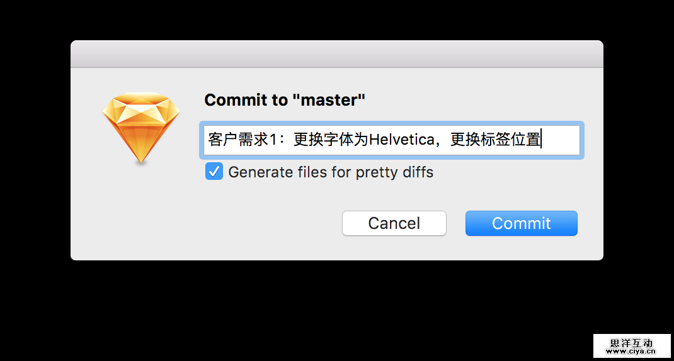Click the text cursor at message end
The image size is (674, 361).
coord(541,140)
